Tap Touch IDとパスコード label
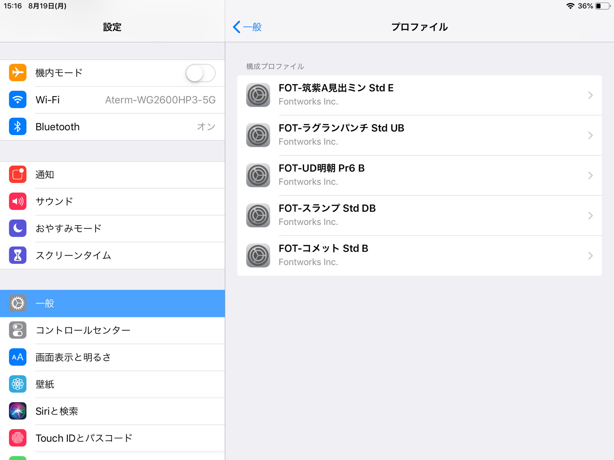This screenshot has height=460, width=614. click(x=84, y=438)
